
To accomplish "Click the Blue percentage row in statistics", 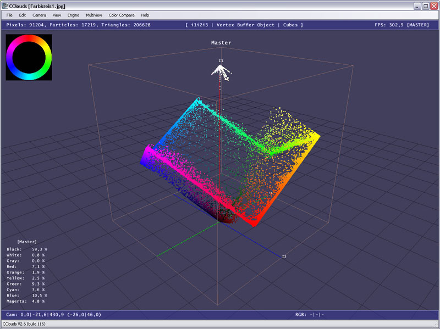I will [31, 295].
